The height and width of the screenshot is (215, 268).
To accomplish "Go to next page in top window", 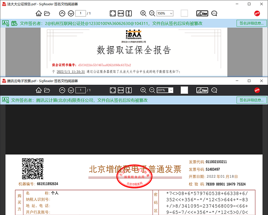I will (x=71, y=13).
